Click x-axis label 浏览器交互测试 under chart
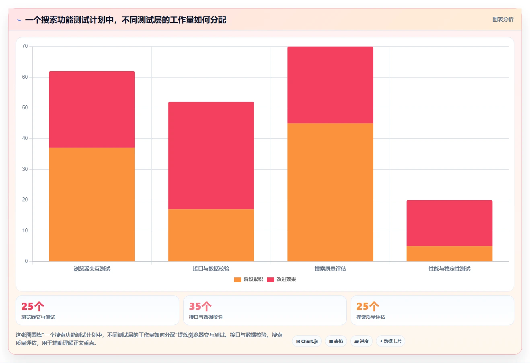 pyautogui.click(x=92, y=269)
